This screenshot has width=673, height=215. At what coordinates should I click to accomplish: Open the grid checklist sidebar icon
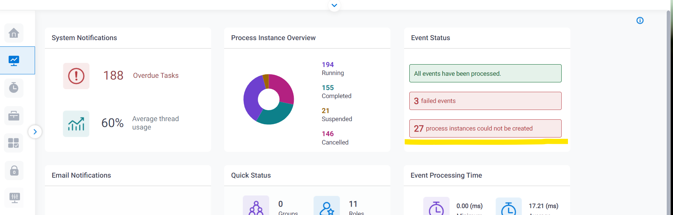[14, 143]
